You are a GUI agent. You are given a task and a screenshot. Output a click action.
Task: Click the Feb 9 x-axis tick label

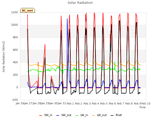(137, 103)
